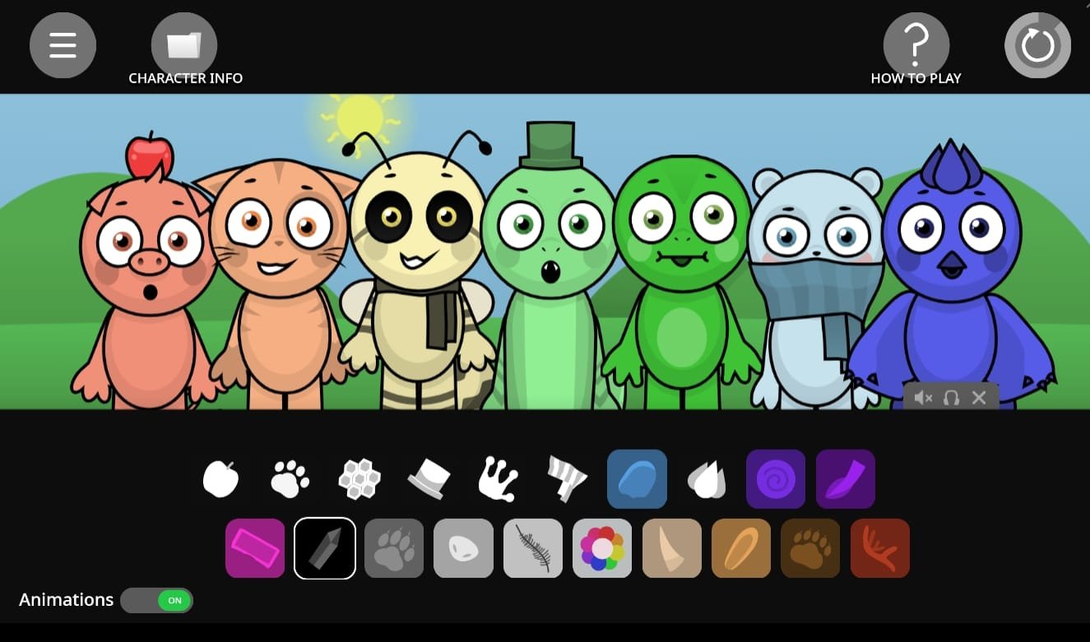
Task: Click the headphones icon
Action: pos(951,398)
